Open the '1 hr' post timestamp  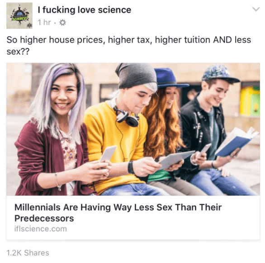44,22
